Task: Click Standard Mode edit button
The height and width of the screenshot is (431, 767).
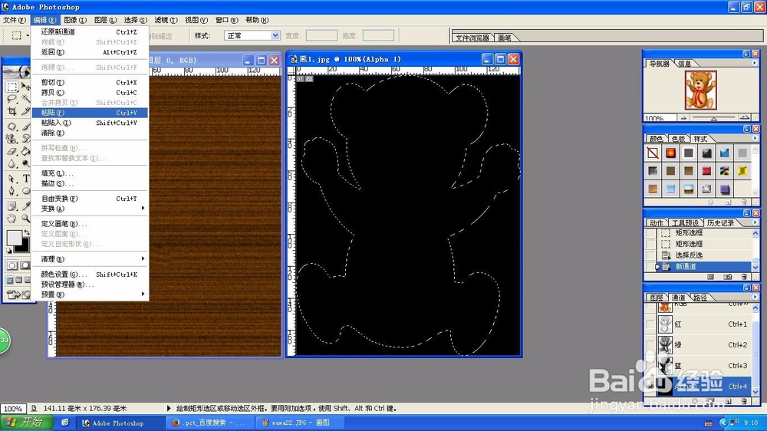Action: (12, 265)
